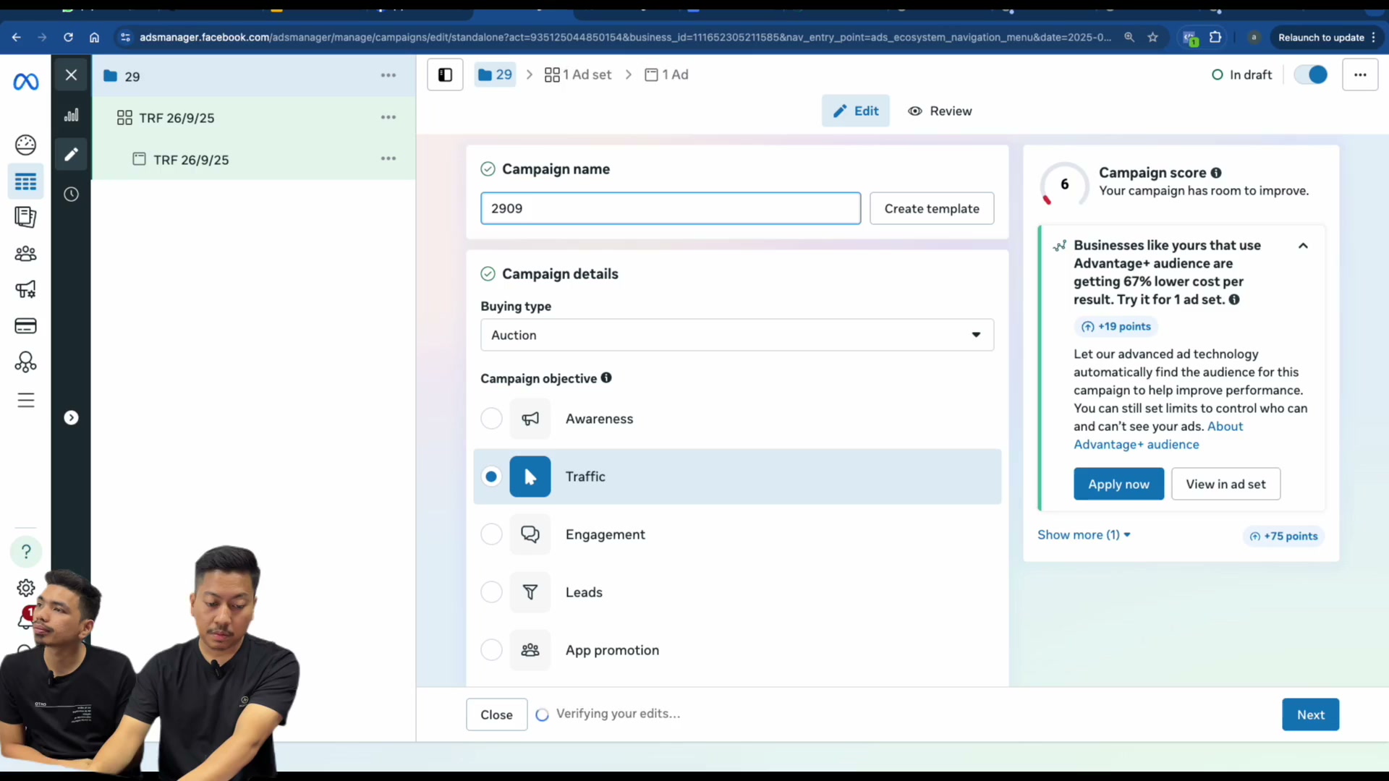Screen dimensions: 1389x781
Task: Select the Engagement objective radio button
Action: tap(491, 534)
